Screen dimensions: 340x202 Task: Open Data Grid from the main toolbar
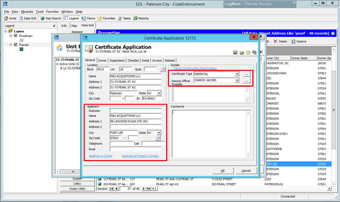28,19
